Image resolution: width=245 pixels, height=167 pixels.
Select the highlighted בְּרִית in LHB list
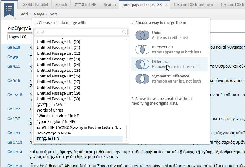(x=79, y=139)
